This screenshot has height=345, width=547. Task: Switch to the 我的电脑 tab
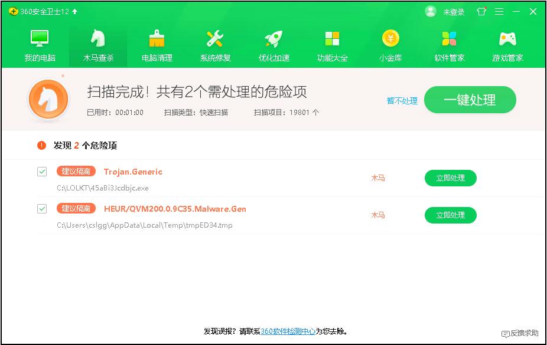coord(39,44)
